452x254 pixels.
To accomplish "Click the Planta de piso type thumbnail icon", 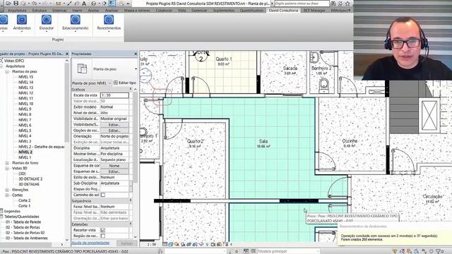I will pos(82,69).
